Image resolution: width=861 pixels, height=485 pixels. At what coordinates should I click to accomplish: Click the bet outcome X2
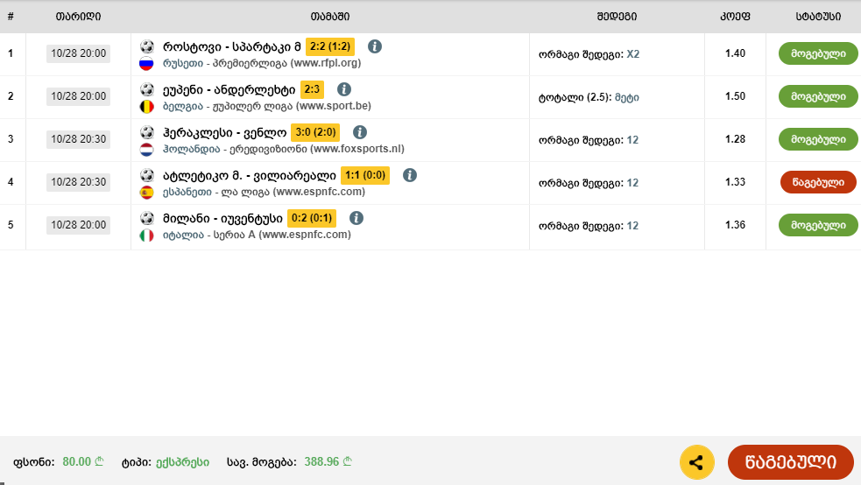click(x=633, y=54)
